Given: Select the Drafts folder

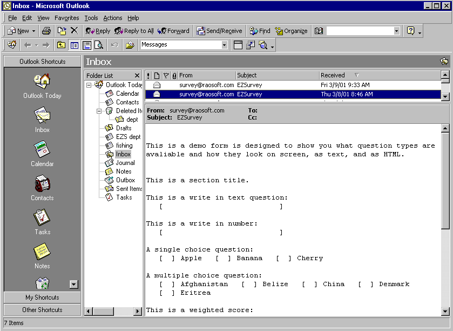Looking at the screenshot, I should (x=118, y=128).
